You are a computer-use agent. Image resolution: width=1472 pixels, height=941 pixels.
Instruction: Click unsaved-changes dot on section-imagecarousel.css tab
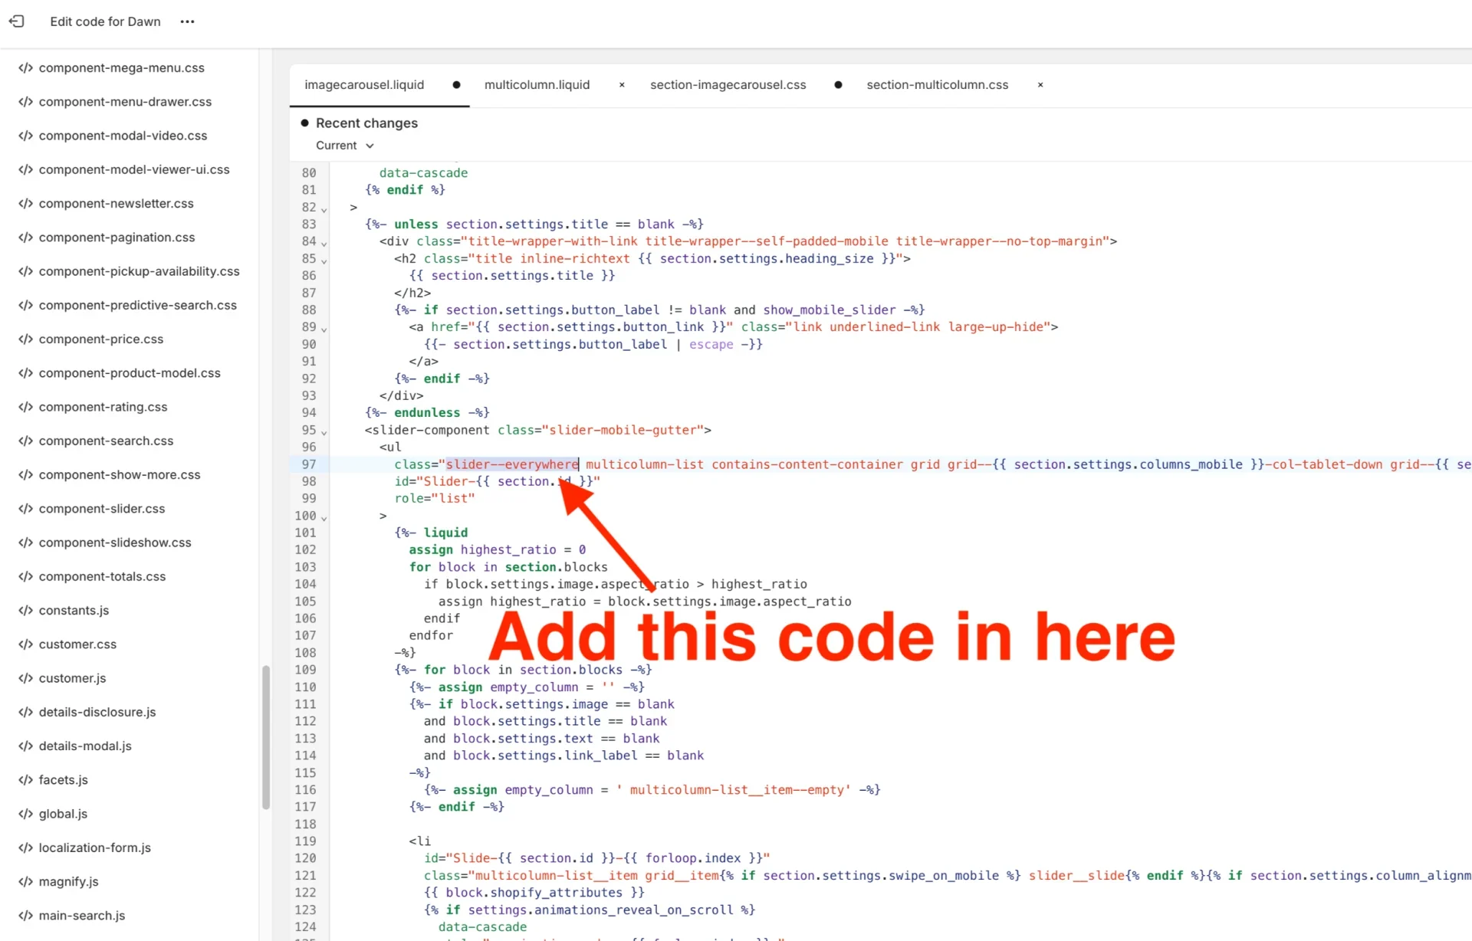[x=838, y=85]
